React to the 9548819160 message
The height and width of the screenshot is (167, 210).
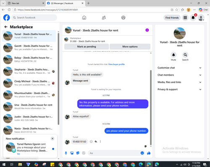click(91, 141)
